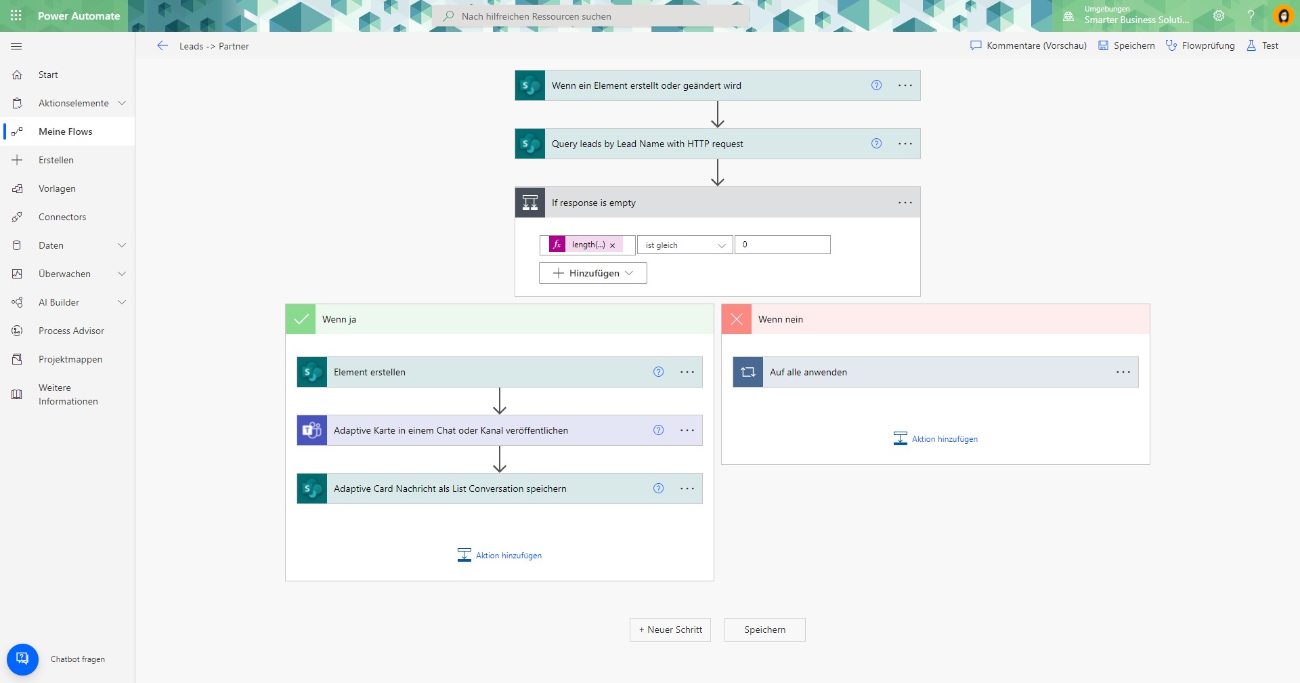The image size is (1300, 683).
Task: Open the length() expression fx chip
Action: coord(586,245)
